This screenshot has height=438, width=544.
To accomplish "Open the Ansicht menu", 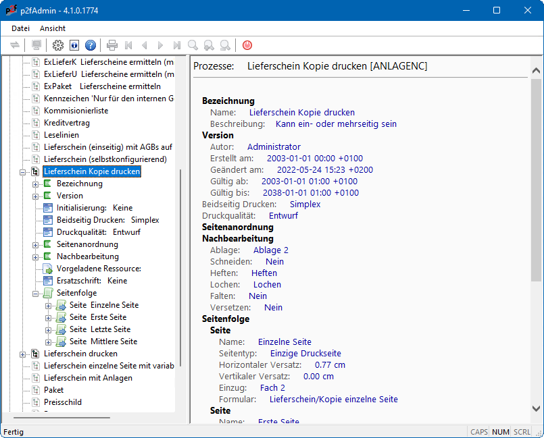I will pyautogui.click(x=53, y=28).
